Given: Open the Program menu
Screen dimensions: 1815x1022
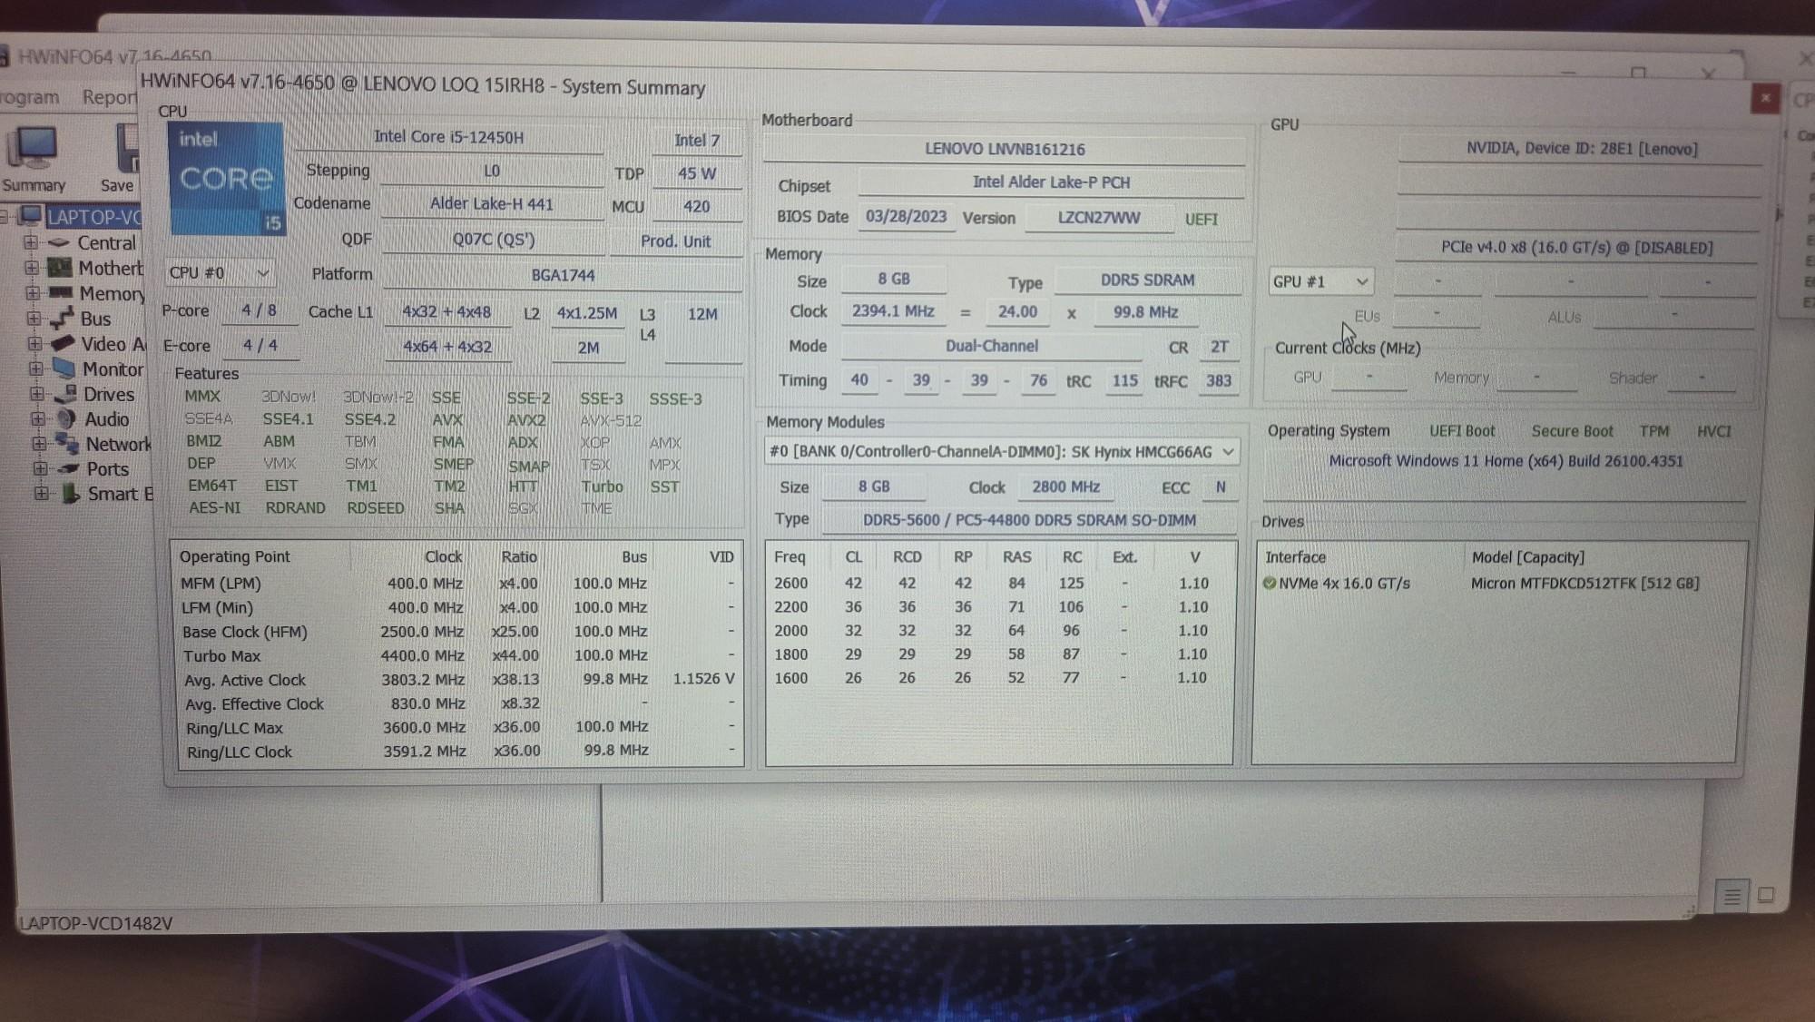Looking at the screenshot, I should coord(29,97).
